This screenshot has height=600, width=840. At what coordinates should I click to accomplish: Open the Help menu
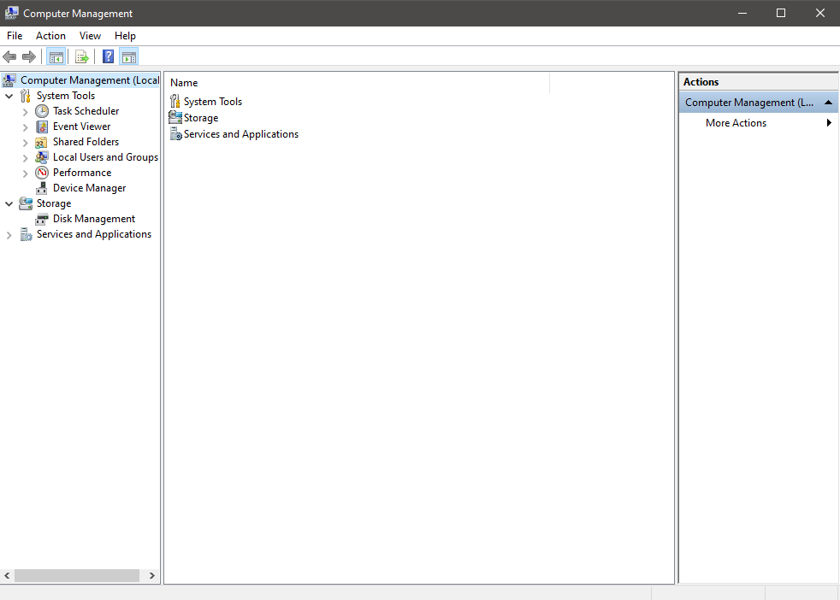pos(125,36)
